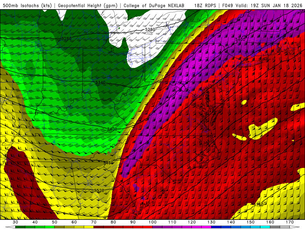Click the '30' color scale tick label
This screenshot has width=305, height=229.
[15, 222]
